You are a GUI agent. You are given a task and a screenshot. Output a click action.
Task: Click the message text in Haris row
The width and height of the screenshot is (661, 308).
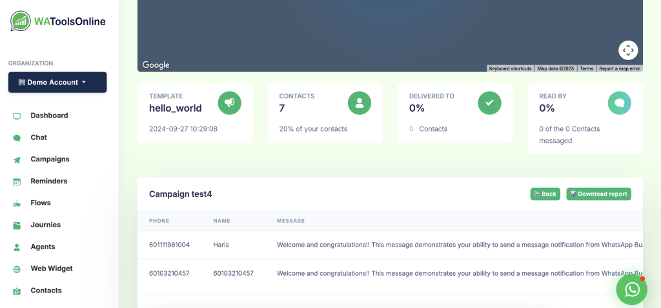(460, 245)
